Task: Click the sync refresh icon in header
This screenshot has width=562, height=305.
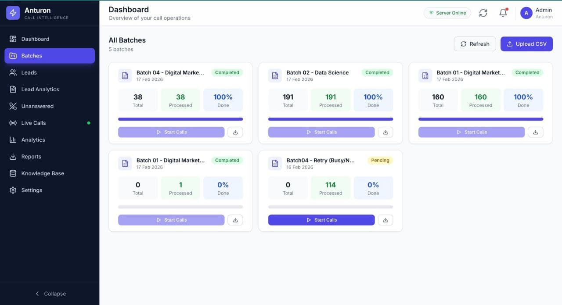Action: 483,13
